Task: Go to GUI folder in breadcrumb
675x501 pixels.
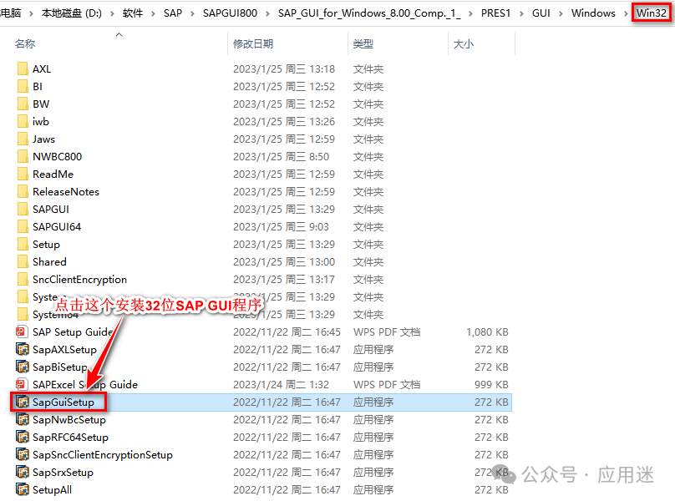Action: (541, 13)
